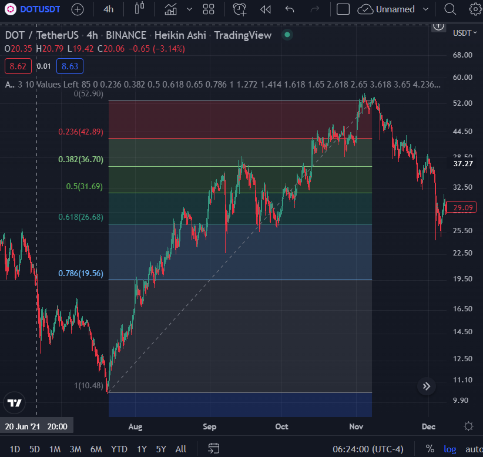Jump to latest bar with double-arrow button
The height and width of the screenshot is (457, 483).
(427, 386)
